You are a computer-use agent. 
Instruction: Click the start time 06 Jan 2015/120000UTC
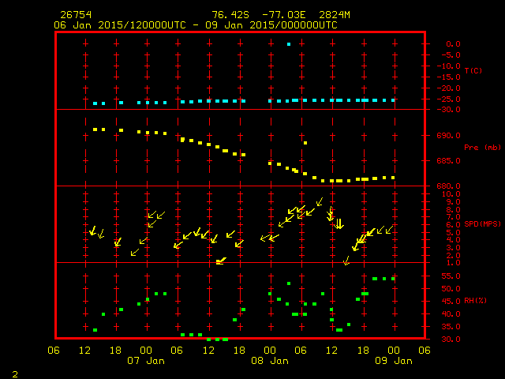tap(120, 25)
